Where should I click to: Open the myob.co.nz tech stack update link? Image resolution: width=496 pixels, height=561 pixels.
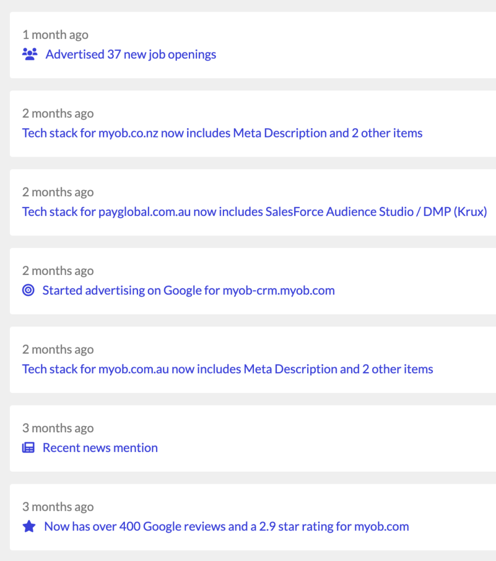[222, 133]
